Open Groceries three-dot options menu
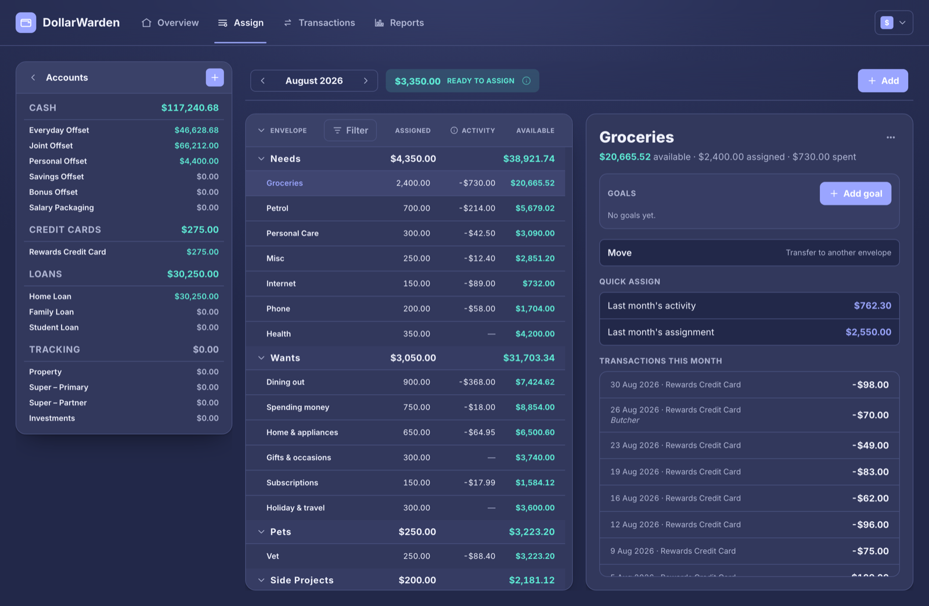This screenshot has height=606, width=929. click(891, 138)
